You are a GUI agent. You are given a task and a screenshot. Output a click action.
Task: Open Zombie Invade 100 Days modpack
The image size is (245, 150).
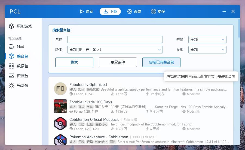[141, 106]
